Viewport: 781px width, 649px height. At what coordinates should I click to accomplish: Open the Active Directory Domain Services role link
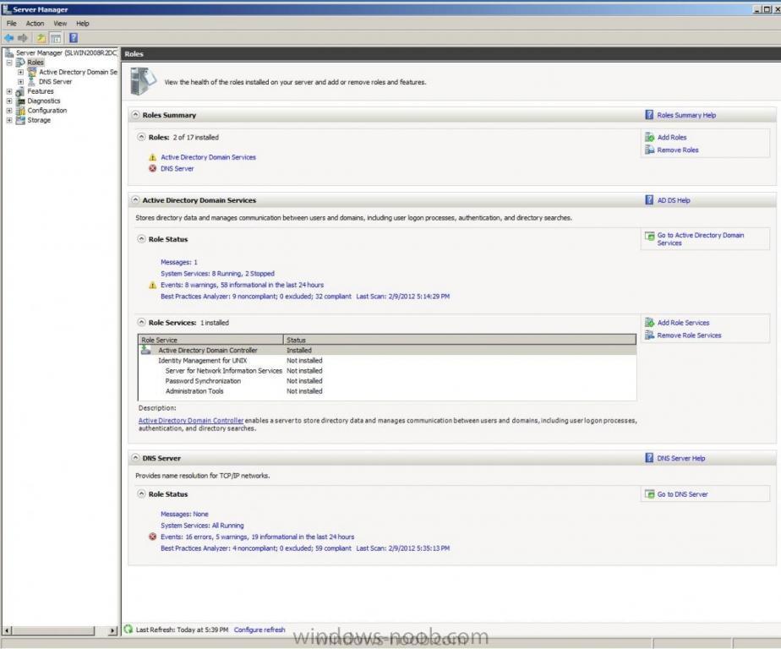click(208, 157)
